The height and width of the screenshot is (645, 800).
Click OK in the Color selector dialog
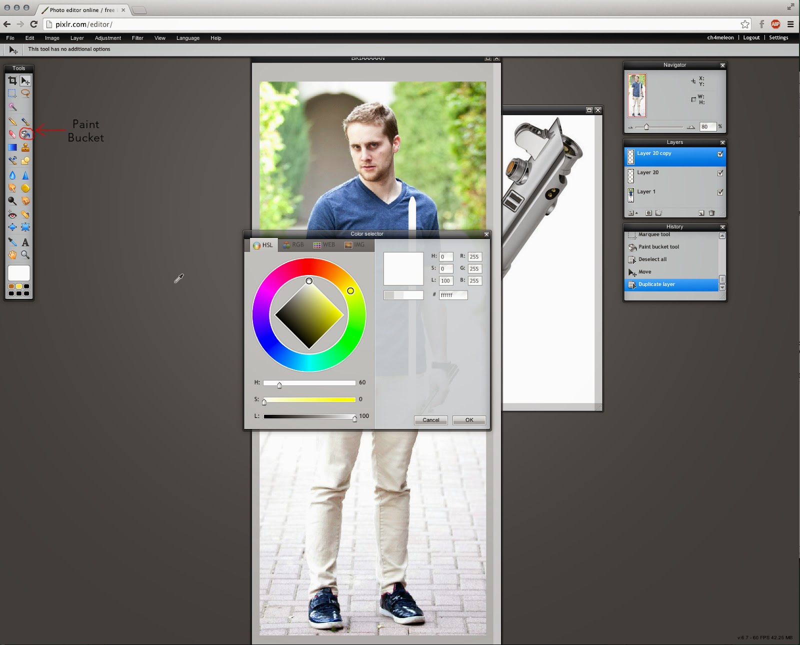(x=469, y=420)
